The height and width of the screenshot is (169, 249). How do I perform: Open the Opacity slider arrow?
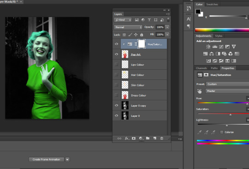click(167, 27)
